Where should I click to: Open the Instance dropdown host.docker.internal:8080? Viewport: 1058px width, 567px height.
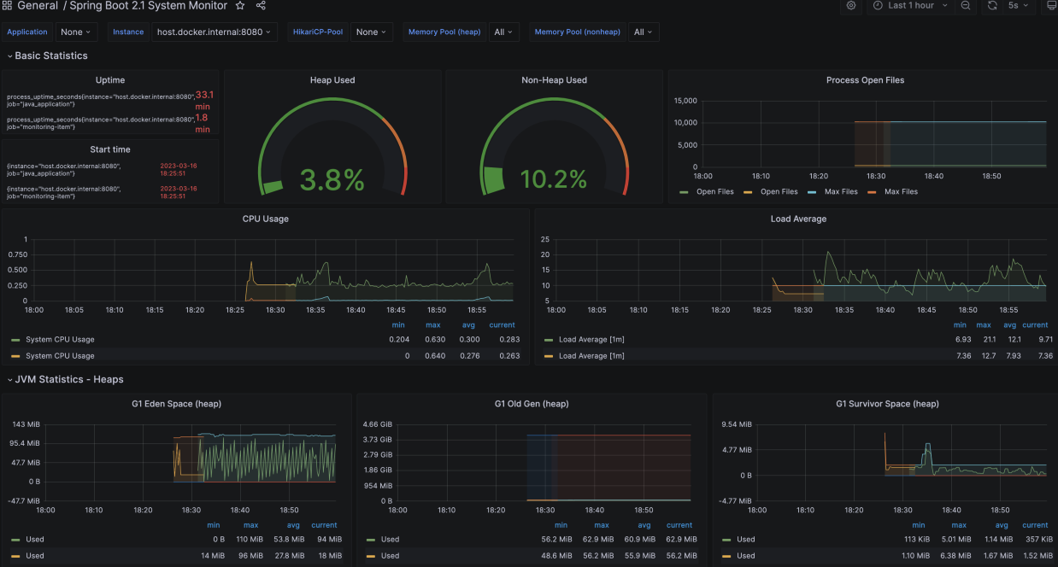point(215,32)
